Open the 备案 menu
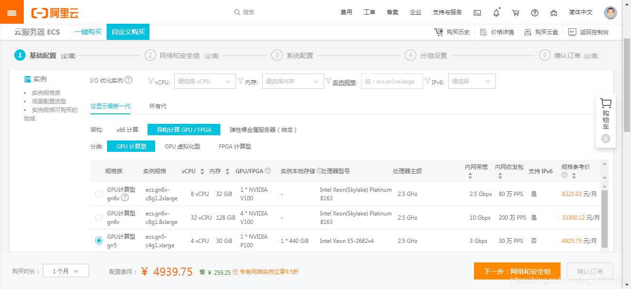 [x=393, y=12]
